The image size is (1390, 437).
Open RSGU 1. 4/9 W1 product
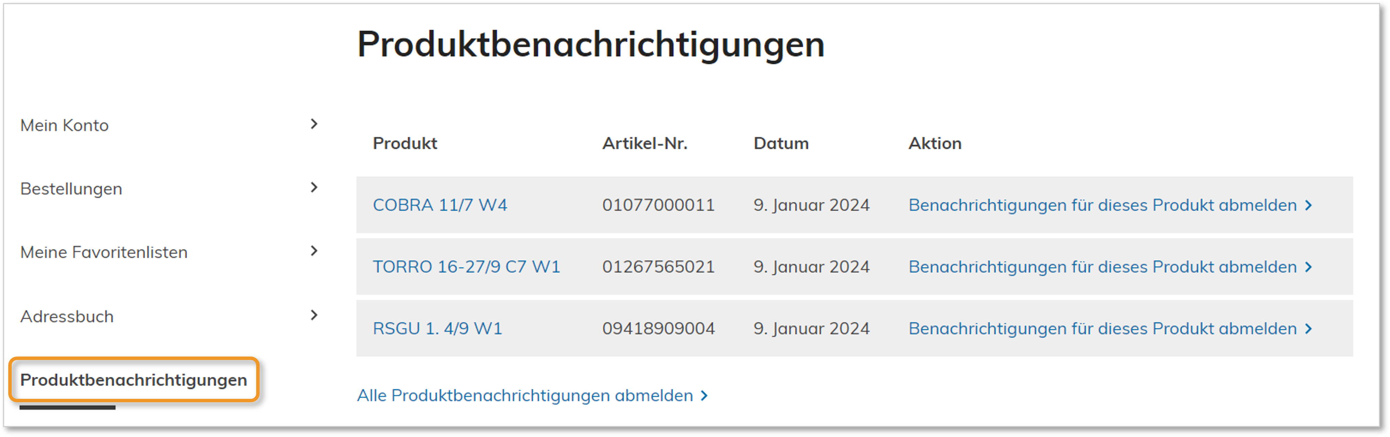pos(437,329)
